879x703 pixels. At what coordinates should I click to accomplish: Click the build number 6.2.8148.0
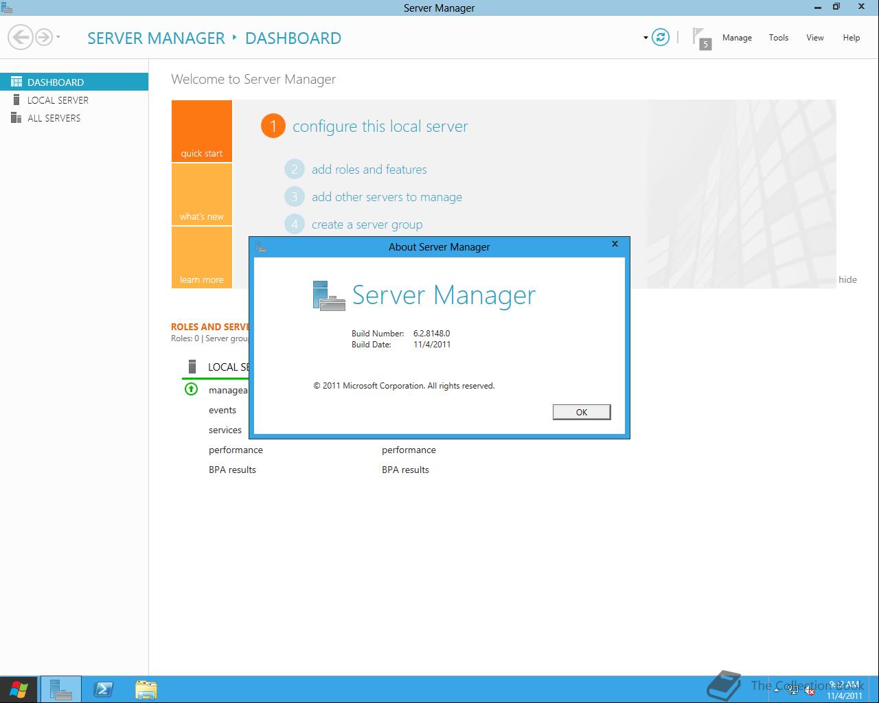click(431, 333)
